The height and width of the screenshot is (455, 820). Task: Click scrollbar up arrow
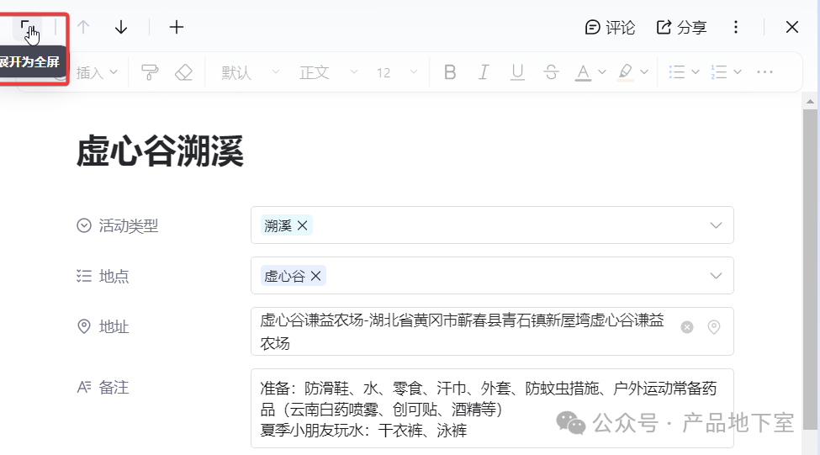point(810,102)
